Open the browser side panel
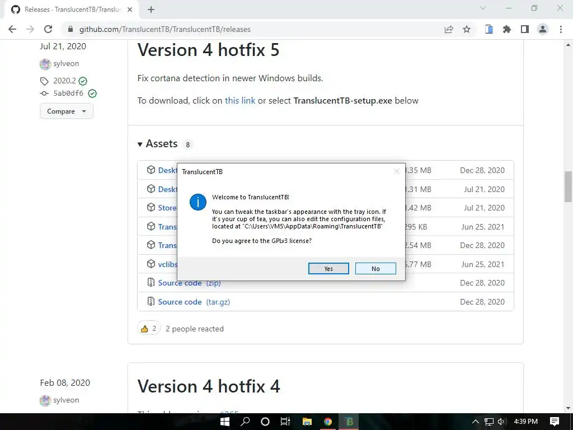The height and width of the screenshot is (430, 573). pyautogui.click(x=525, y=29)
